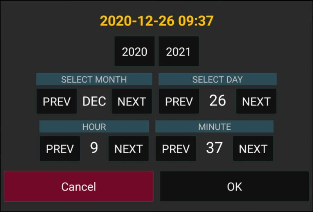Advance to the next month

point(131,101)
